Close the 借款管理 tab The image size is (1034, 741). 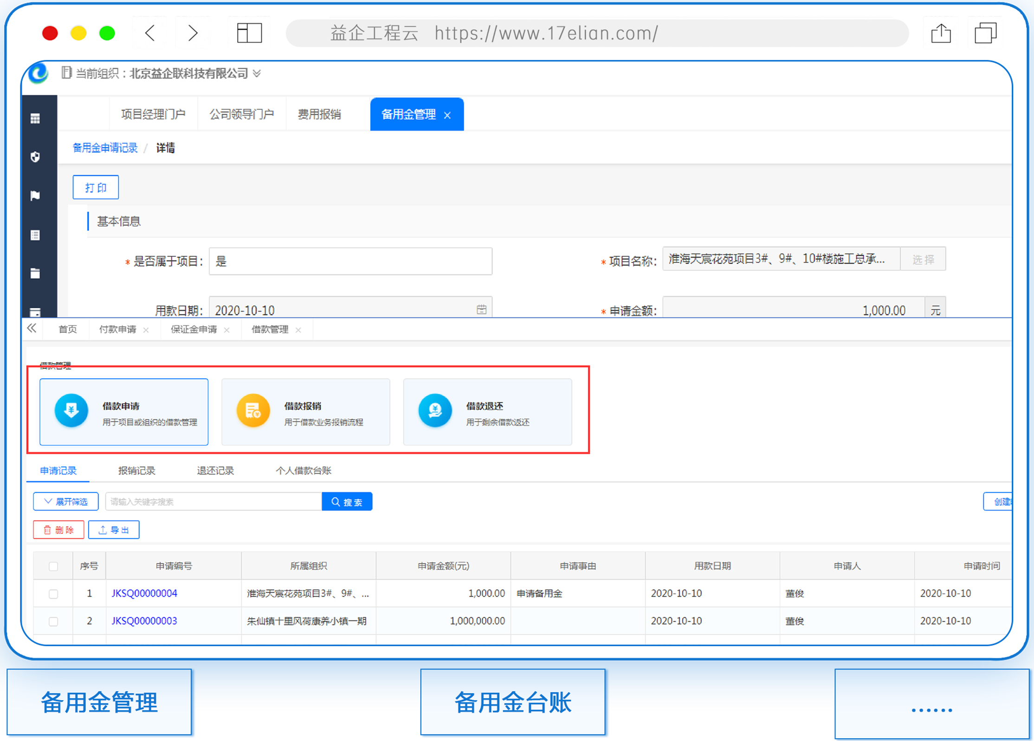pos(298,330)
